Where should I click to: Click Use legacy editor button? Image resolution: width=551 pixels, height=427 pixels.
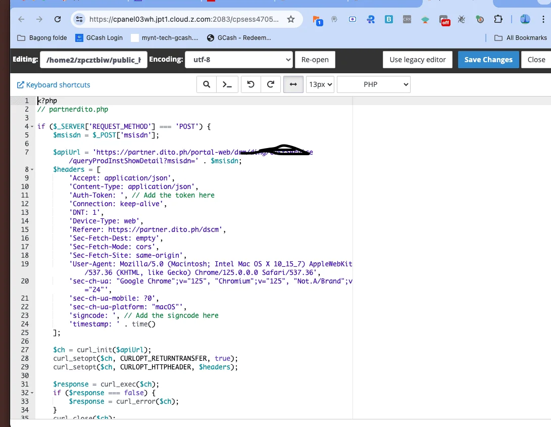(x=418, y=60)
